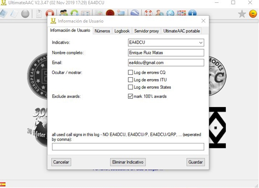The width and height of the screenshot is (259, 188).
Task: Maximize the UltimateAAC main window
Action: 233,2
